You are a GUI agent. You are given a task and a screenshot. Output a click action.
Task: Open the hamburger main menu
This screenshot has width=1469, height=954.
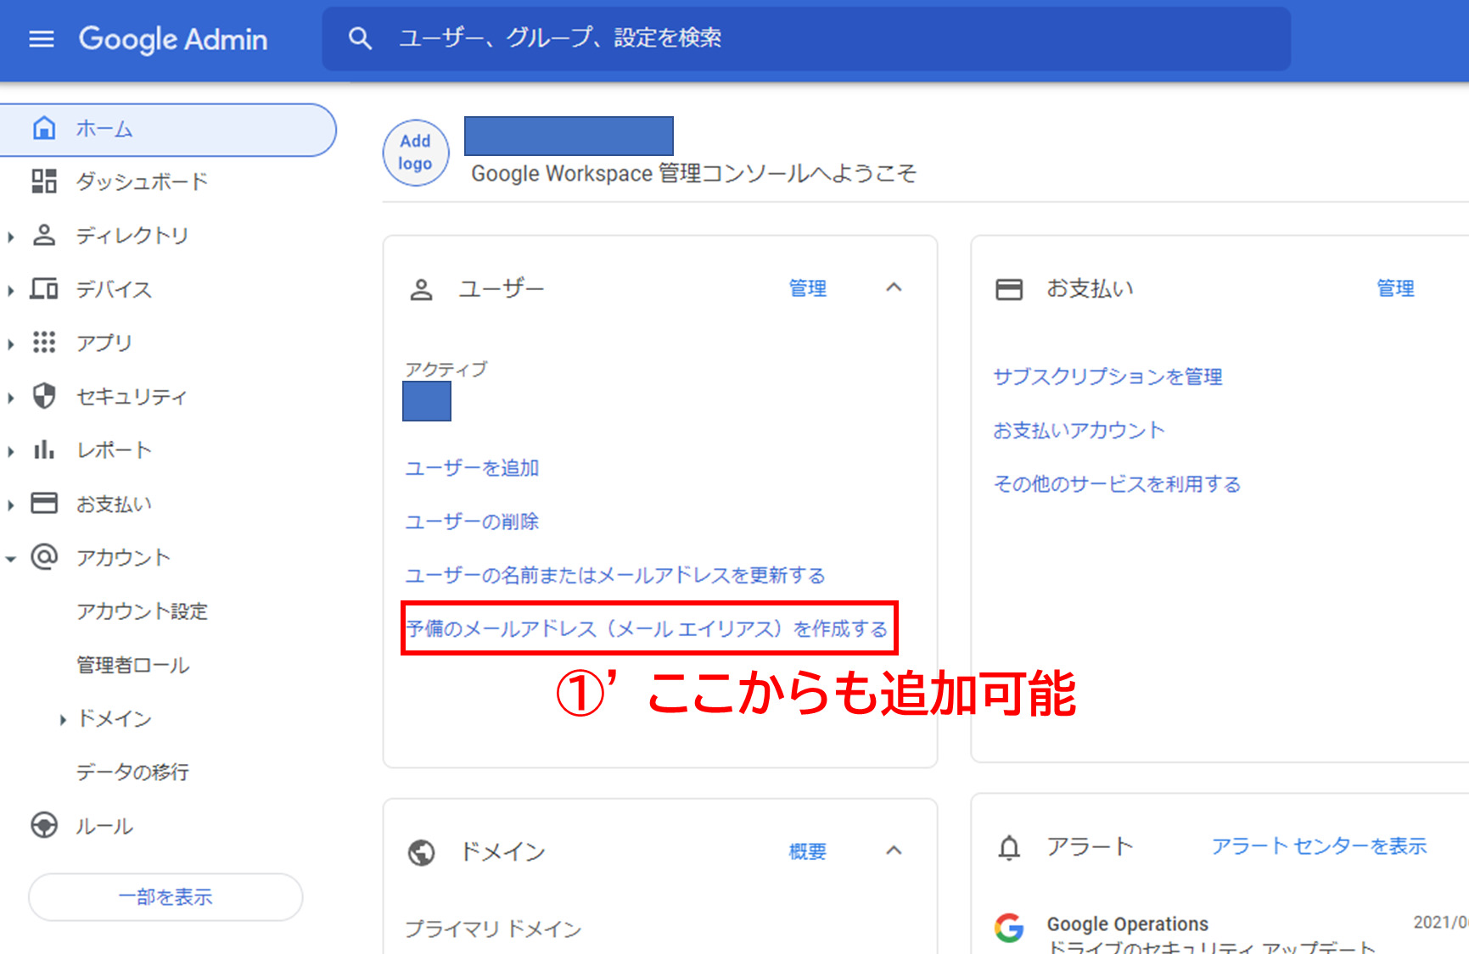point(42,39)
